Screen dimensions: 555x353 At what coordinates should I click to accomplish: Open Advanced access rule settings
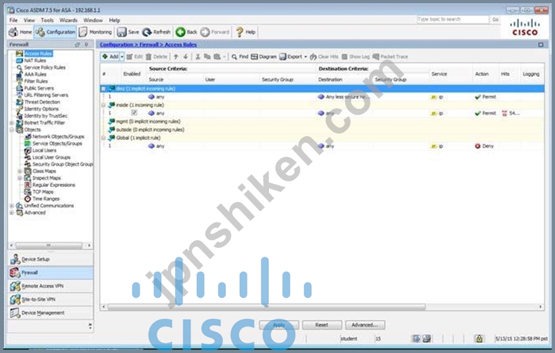(x=365, y=325)
